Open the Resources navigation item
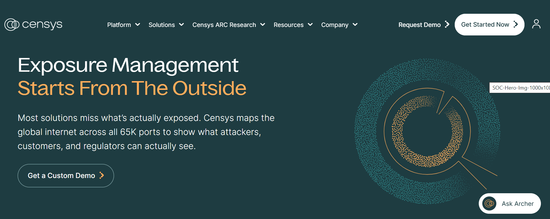 coord(288,25)
